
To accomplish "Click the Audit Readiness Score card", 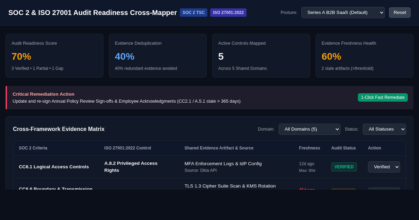I will click(x=54, y=56).
